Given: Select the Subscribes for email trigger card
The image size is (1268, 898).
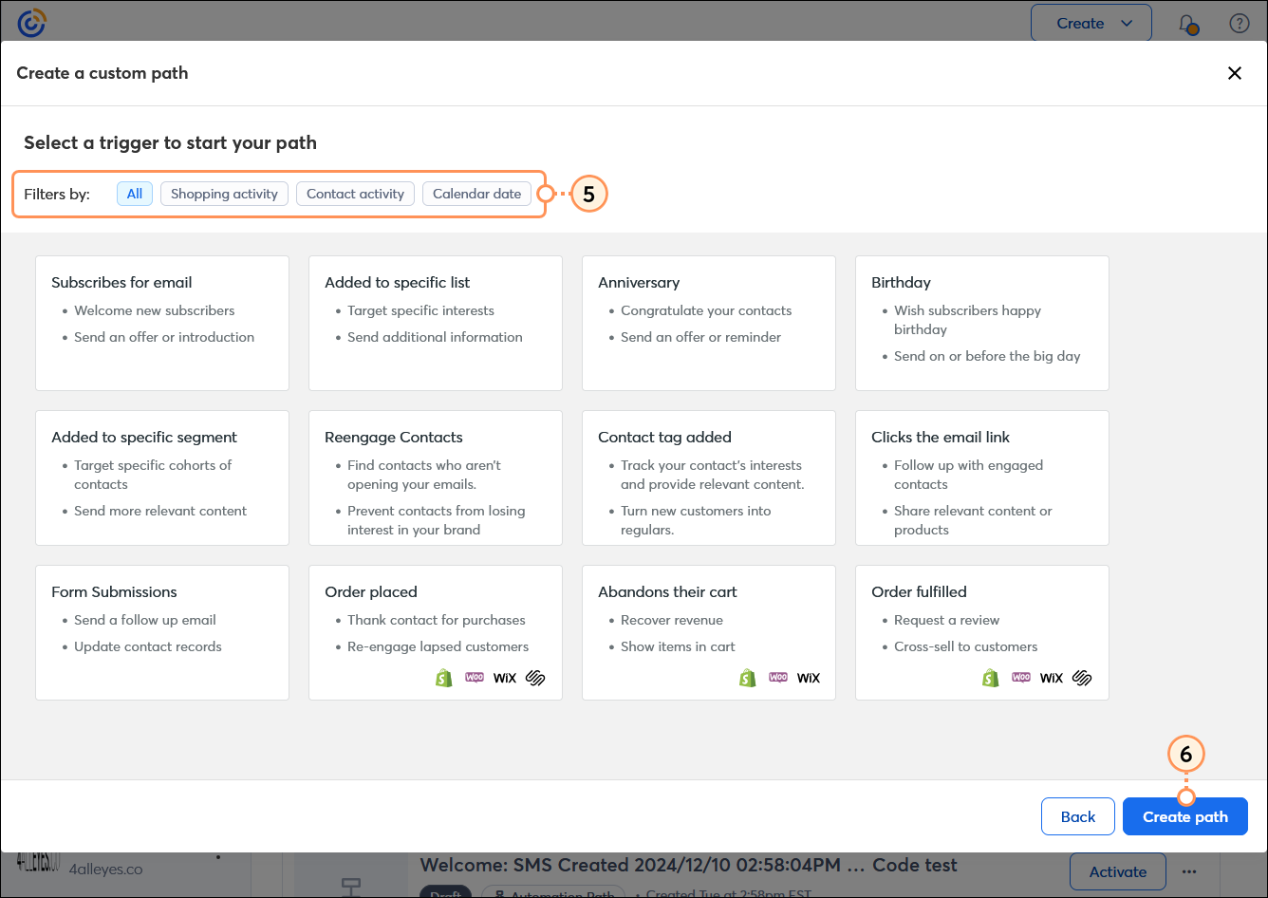Looking at the screenshot, I should 162,323.
